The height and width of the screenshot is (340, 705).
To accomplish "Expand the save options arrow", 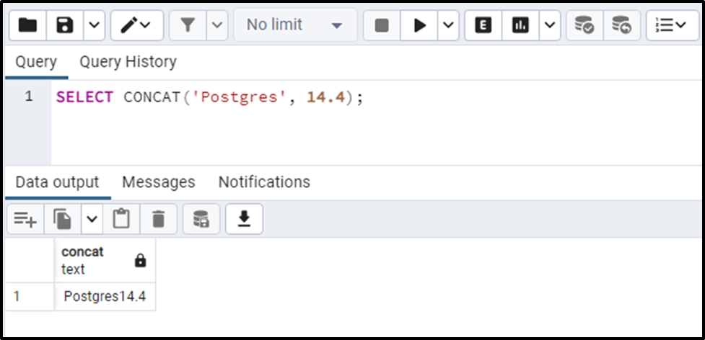I will coord(94,25).
